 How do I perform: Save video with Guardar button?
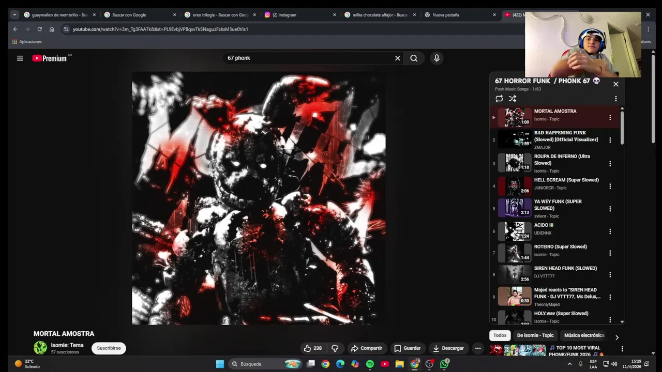(407, 348)
